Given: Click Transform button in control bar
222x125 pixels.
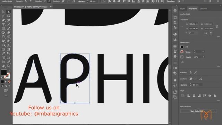Looking at the screenshot, I should coord(171,1).
